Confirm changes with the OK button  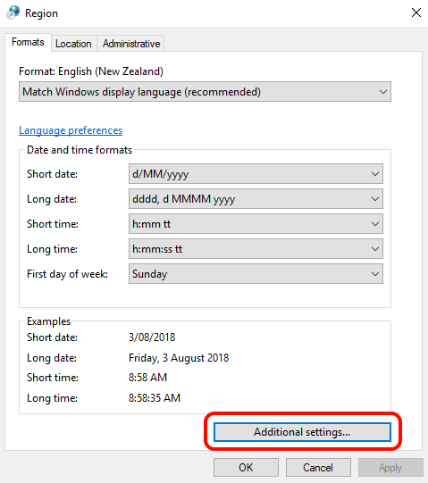246,467
